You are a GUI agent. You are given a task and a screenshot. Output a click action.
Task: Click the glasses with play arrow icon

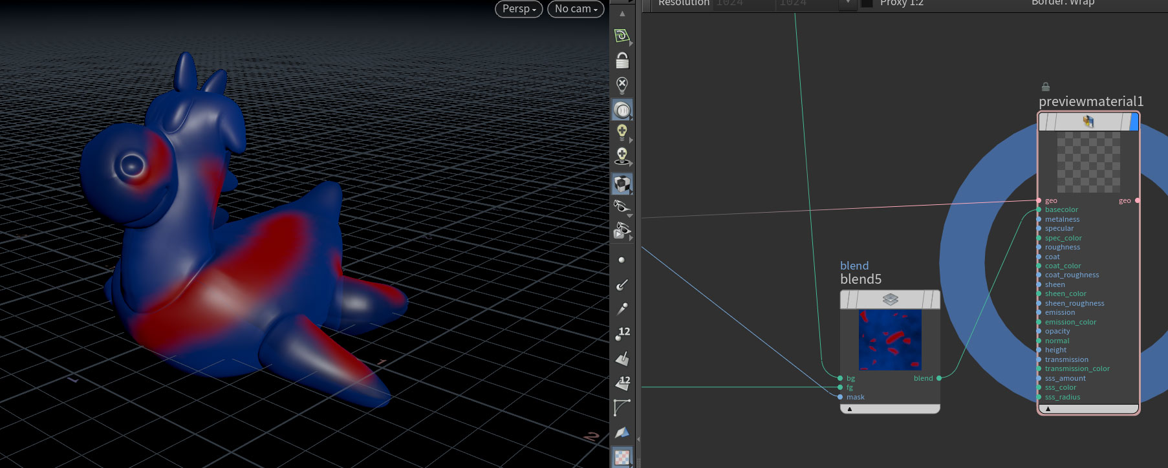click(622, 231)
